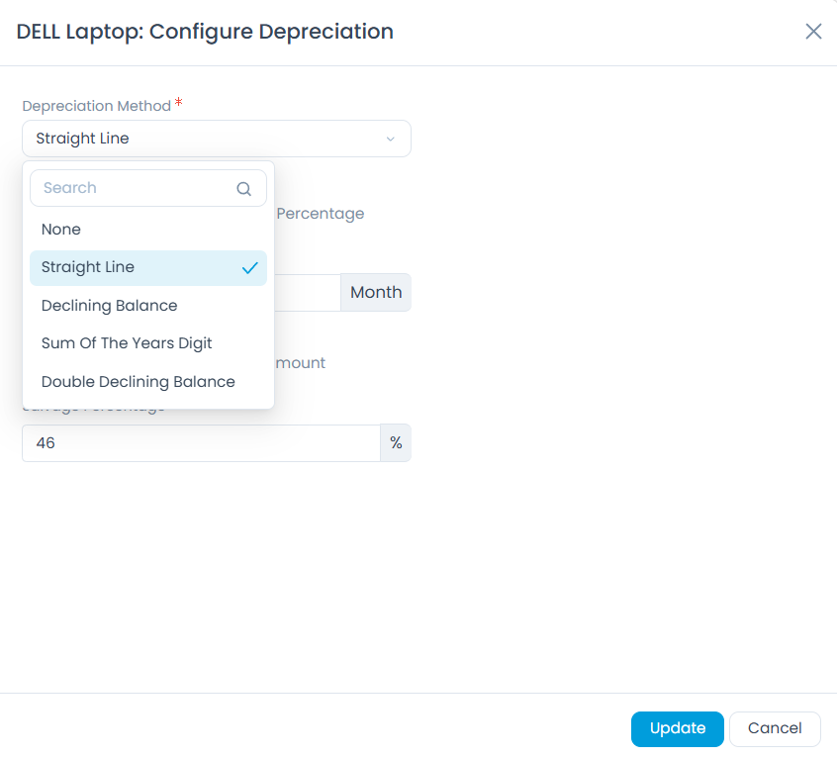Choose Double Declining Balance method

(x=147, y=382)
